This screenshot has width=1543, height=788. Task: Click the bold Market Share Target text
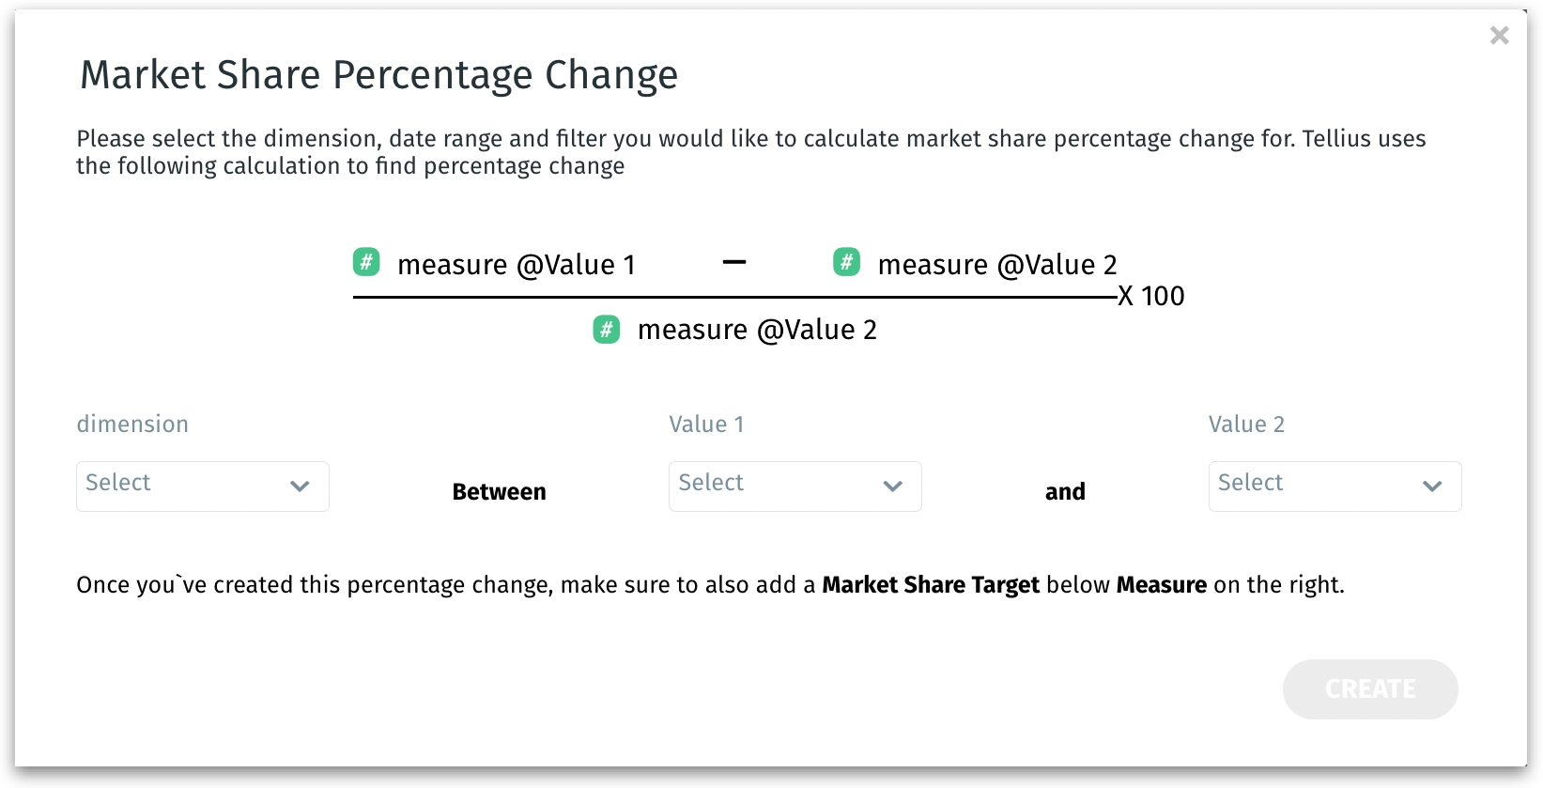930,585
